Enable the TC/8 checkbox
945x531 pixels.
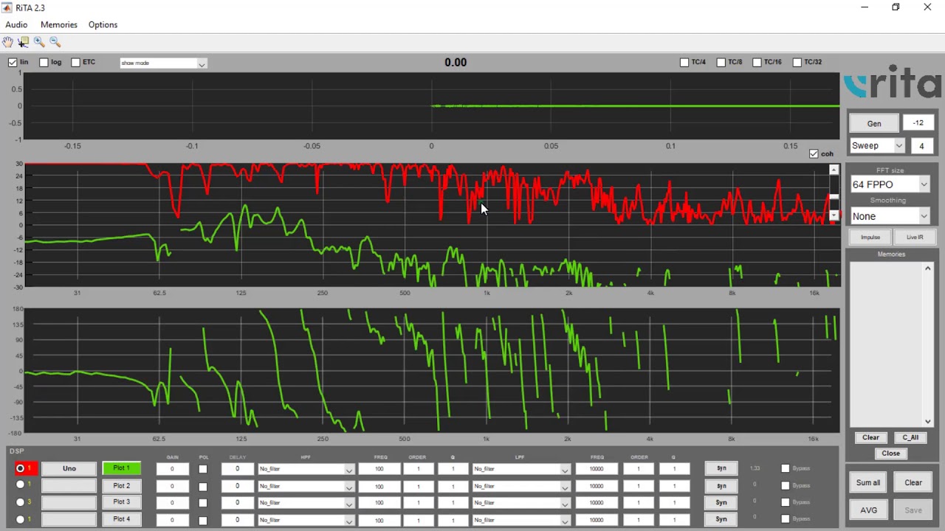click(x=721, y=62)
